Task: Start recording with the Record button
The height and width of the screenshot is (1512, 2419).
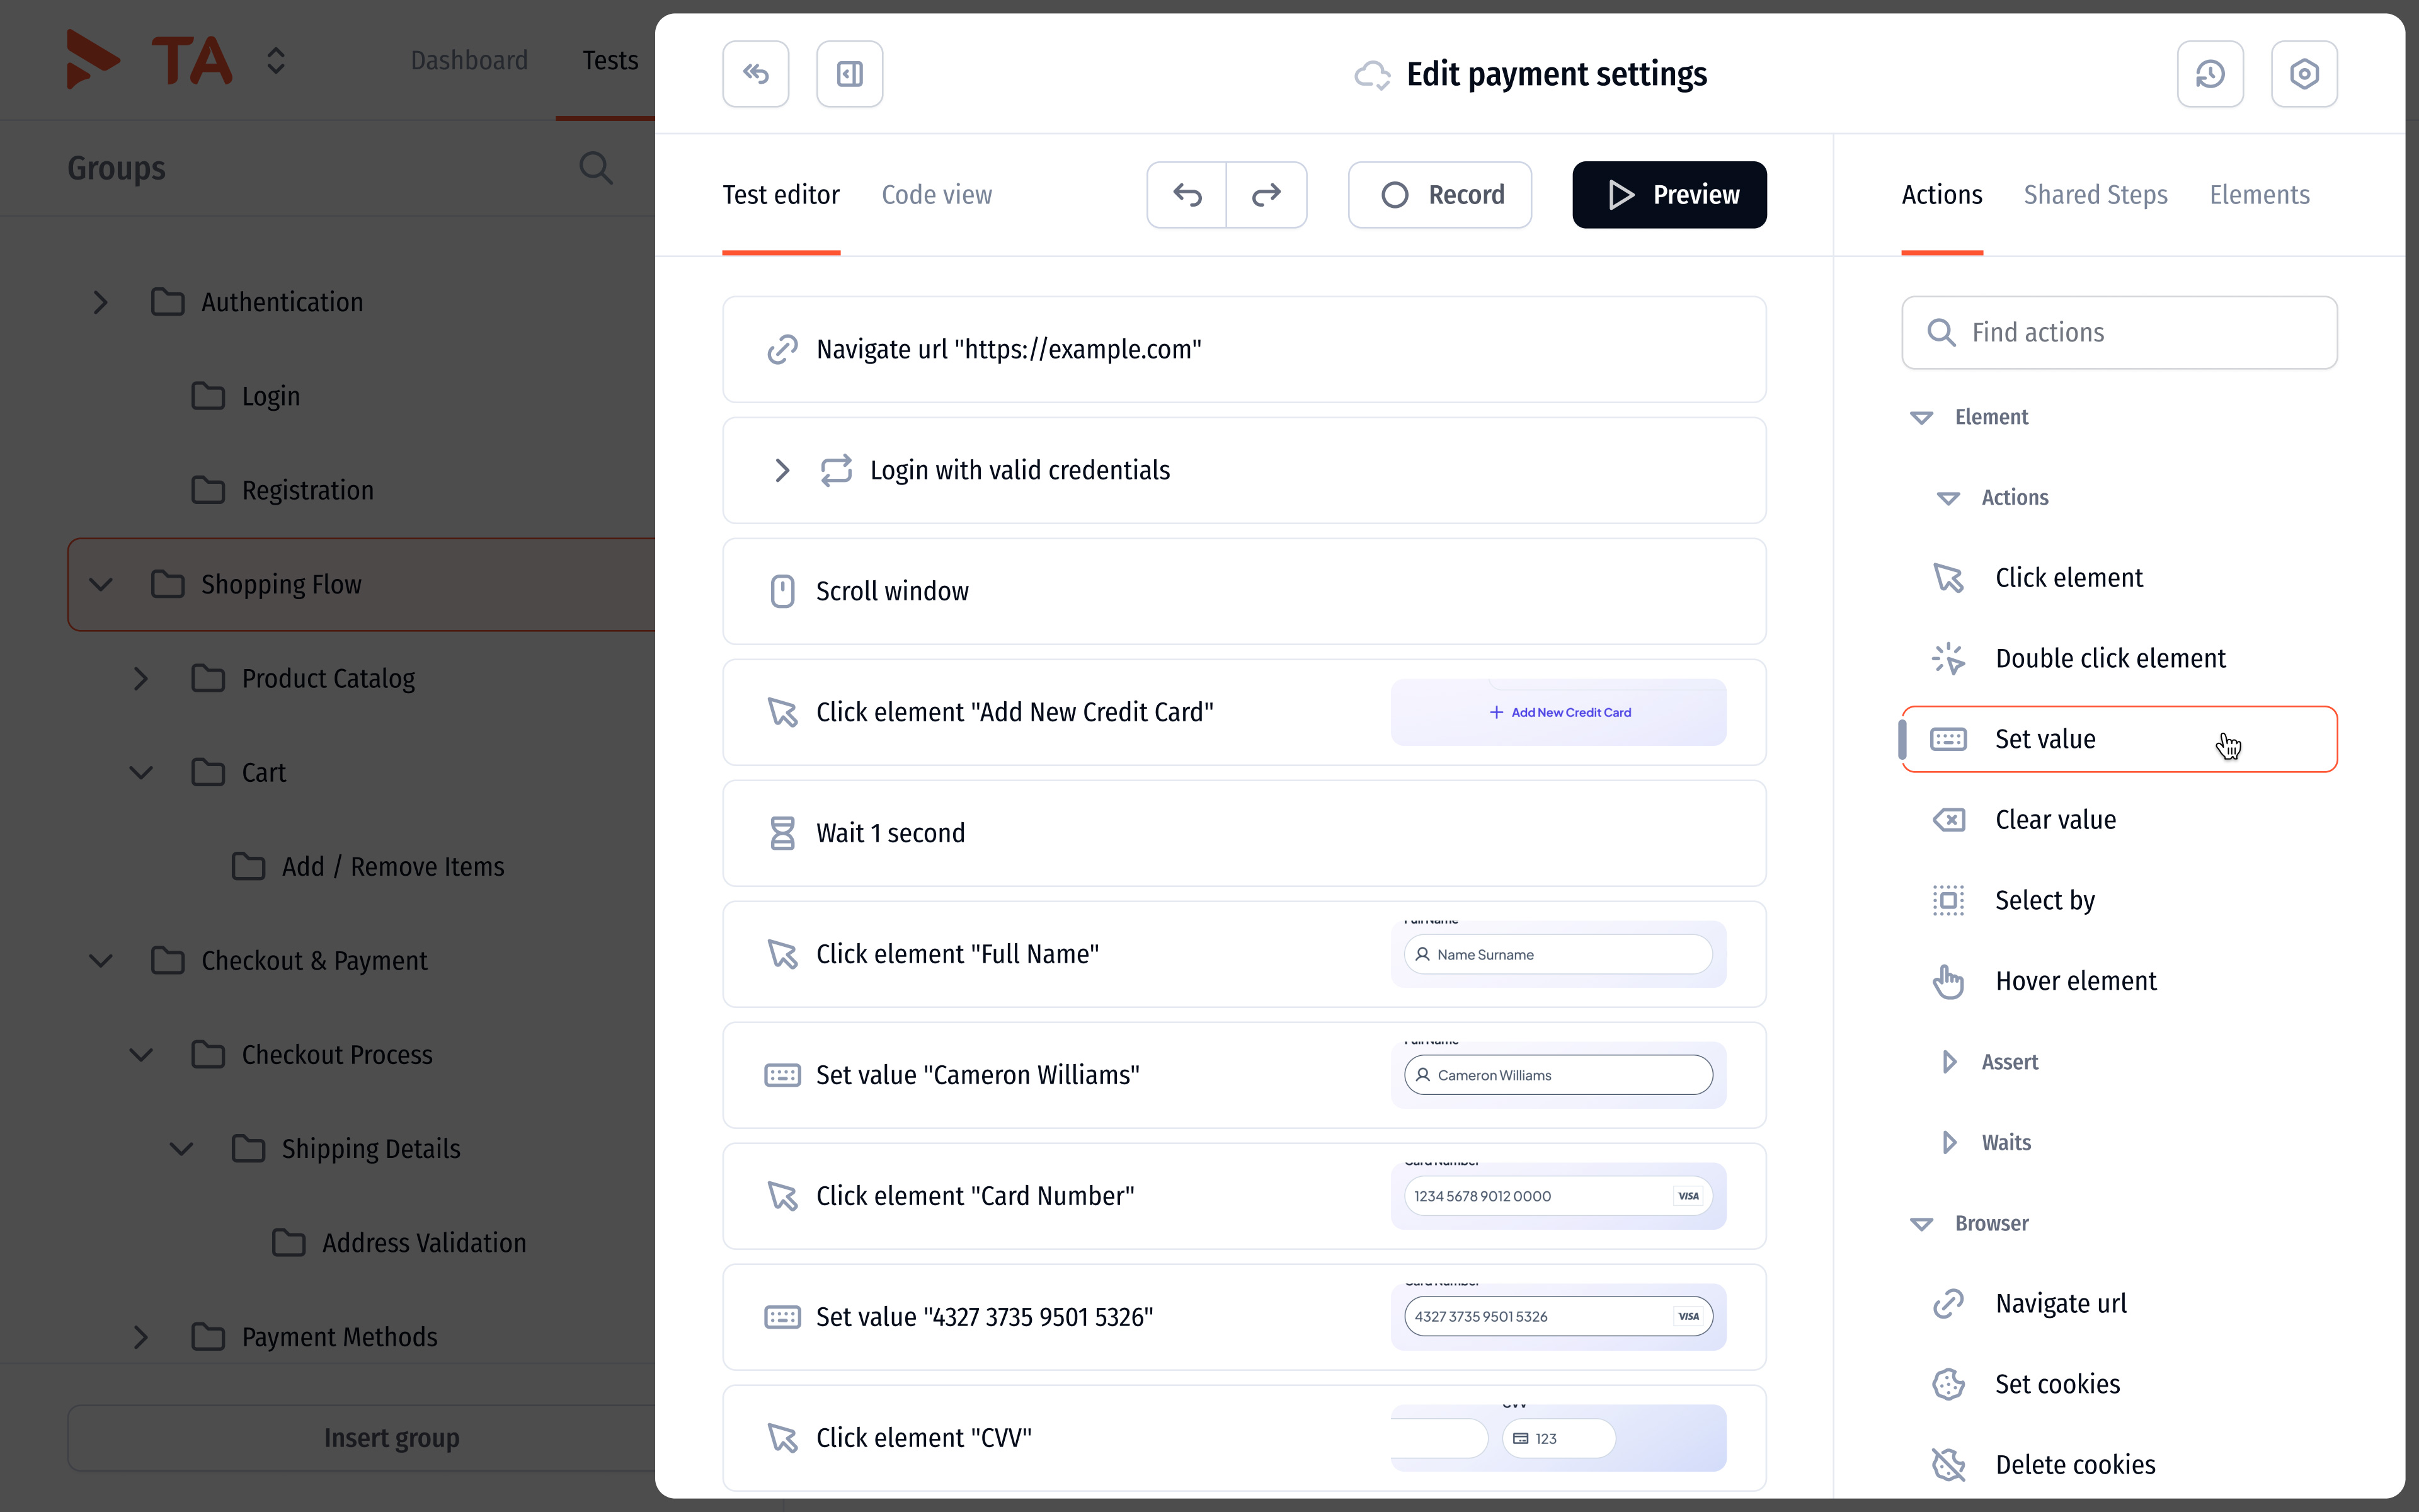Action: tap(1439, 195)
